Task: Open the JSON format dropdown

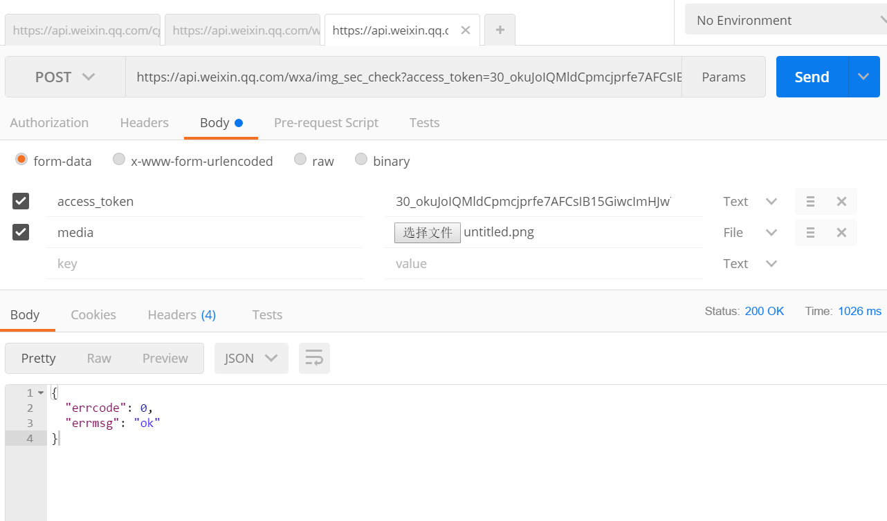Action: click(x=251, y=358)
